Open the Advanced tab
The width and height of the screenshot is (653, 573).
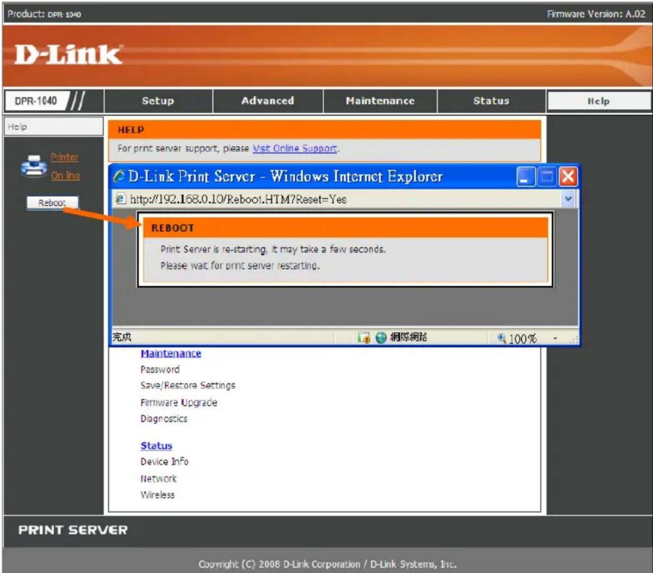pos(268,101)
